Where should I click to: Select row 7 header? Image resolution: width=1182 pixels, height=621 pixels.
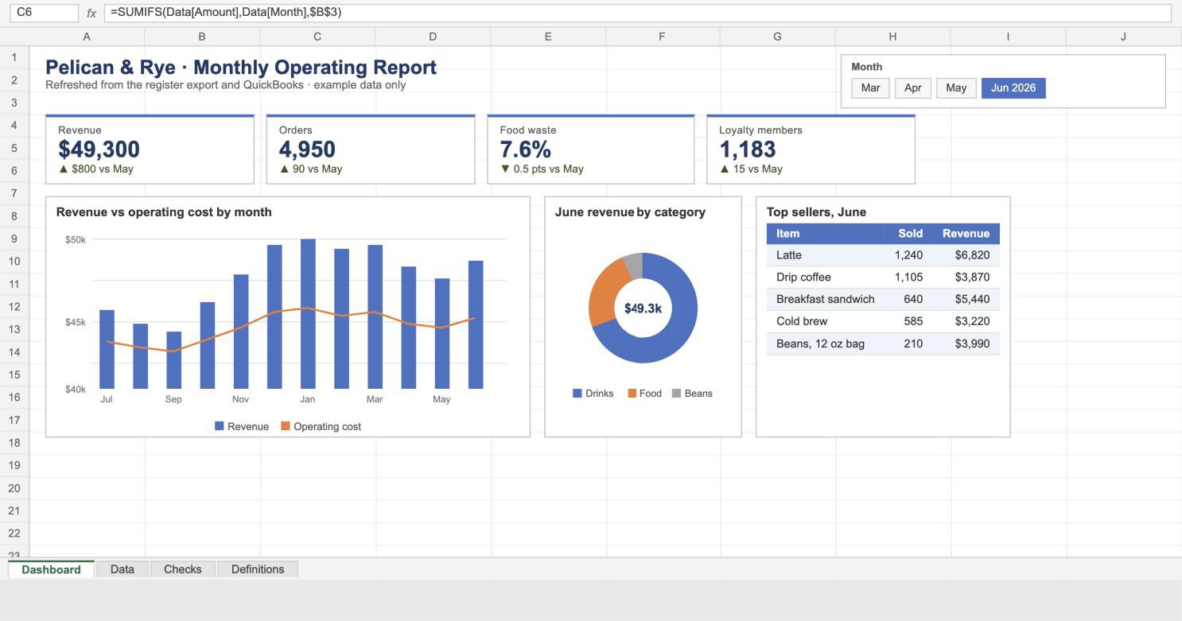(14, 193)
